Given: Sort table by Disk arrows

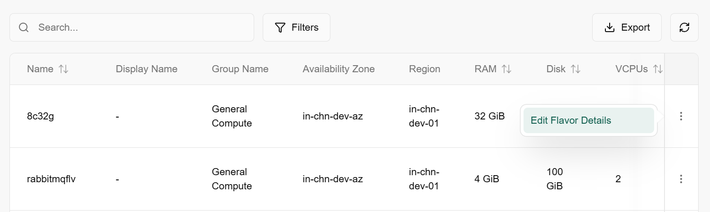Looking at the screenshot, I should [576, 69].
